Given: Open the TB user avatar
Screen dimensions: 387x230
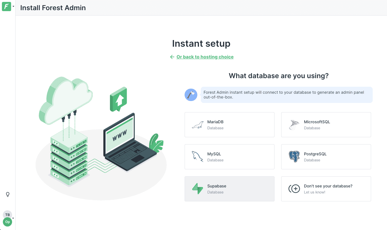Looking at the screenshot, I should click(8, 214).
